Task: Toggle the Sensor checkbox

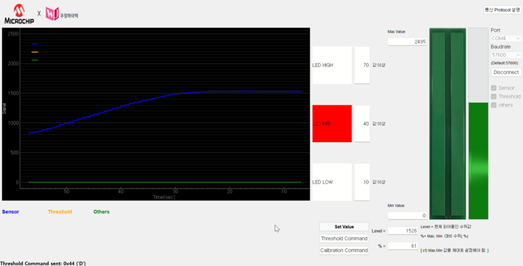Action: tap(494, 88)
